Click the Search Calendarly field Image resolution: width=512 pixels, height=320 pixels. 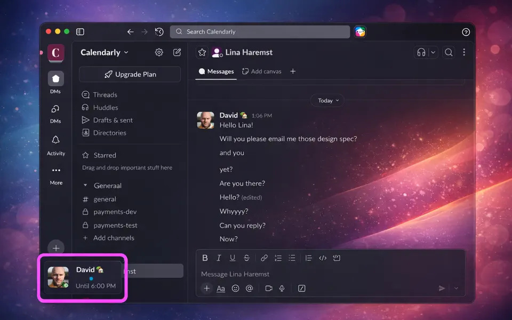(x=260, y=31)
